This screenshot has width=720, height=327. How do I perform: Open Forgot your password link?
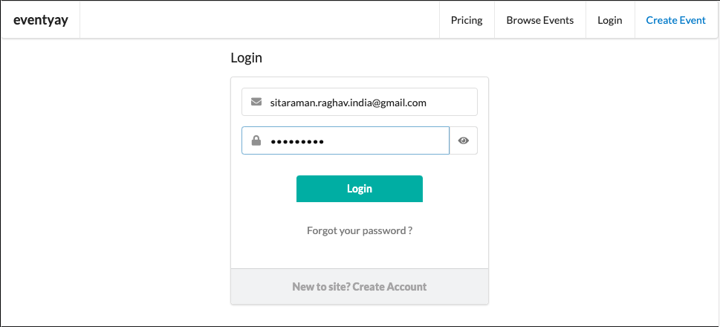360,230
